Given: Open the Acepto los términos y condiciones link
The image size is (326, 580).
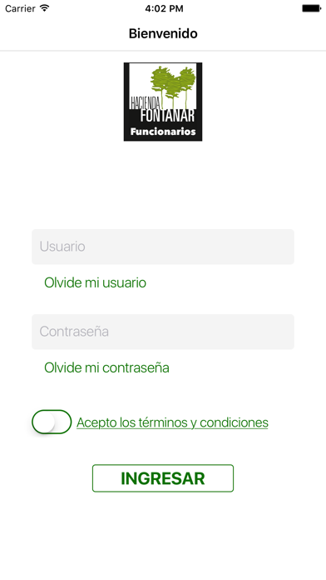Looking at the screenshot, I should coord(172,422).
